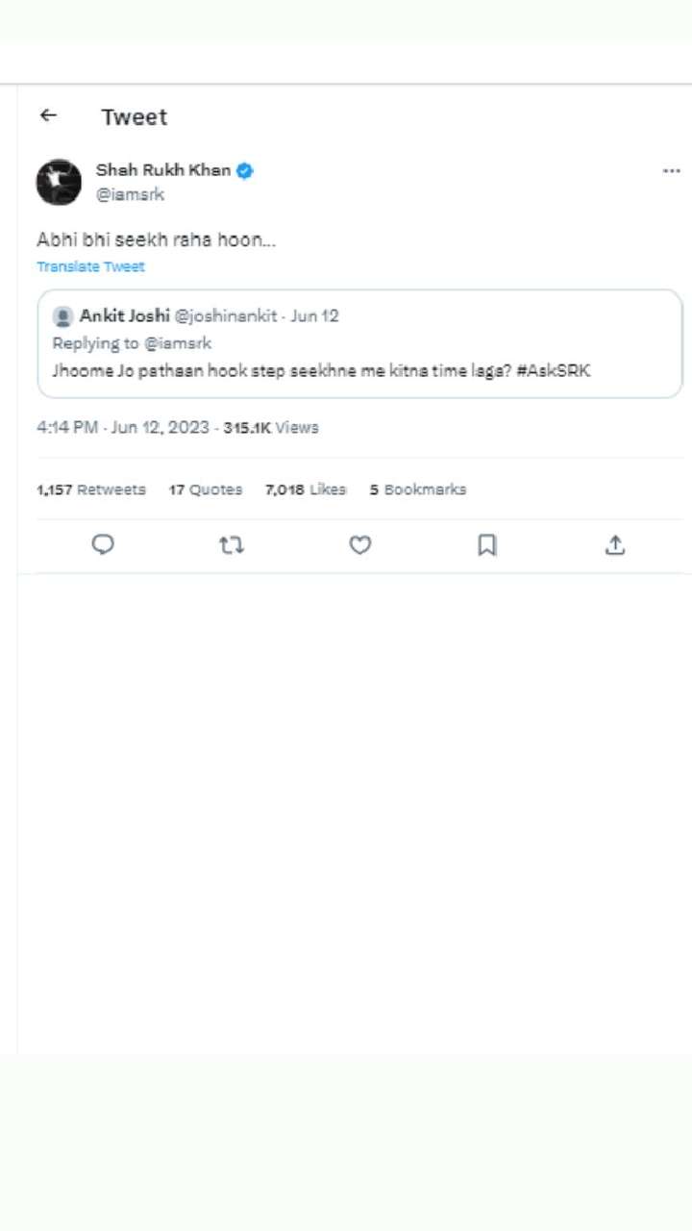692x1231 pixels.
Task: Open Shah Rukh Khan's profile picture
Action: click(60, 182)
